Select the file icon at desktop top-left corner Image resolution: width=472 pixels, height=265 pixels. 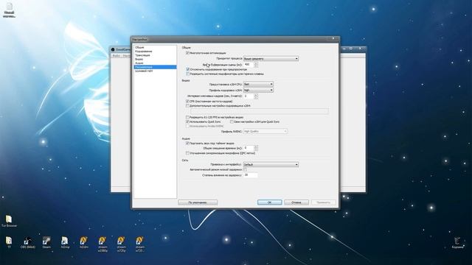10,10
